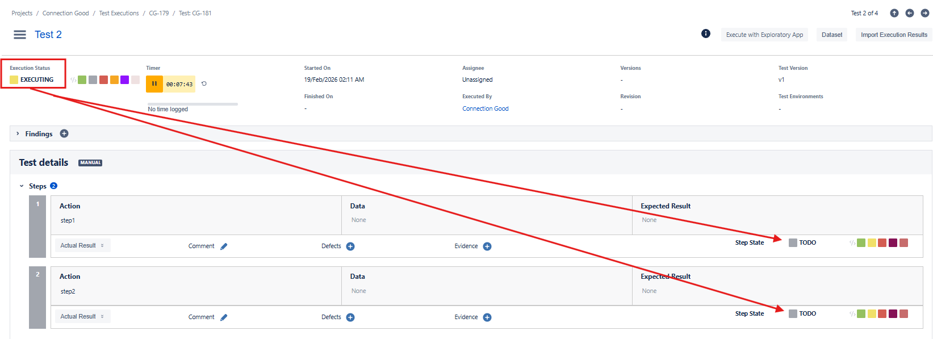Mark step2 state red
Image resolution: width=933 pixels, height=339 pixels.
click(x=882, y=314)
